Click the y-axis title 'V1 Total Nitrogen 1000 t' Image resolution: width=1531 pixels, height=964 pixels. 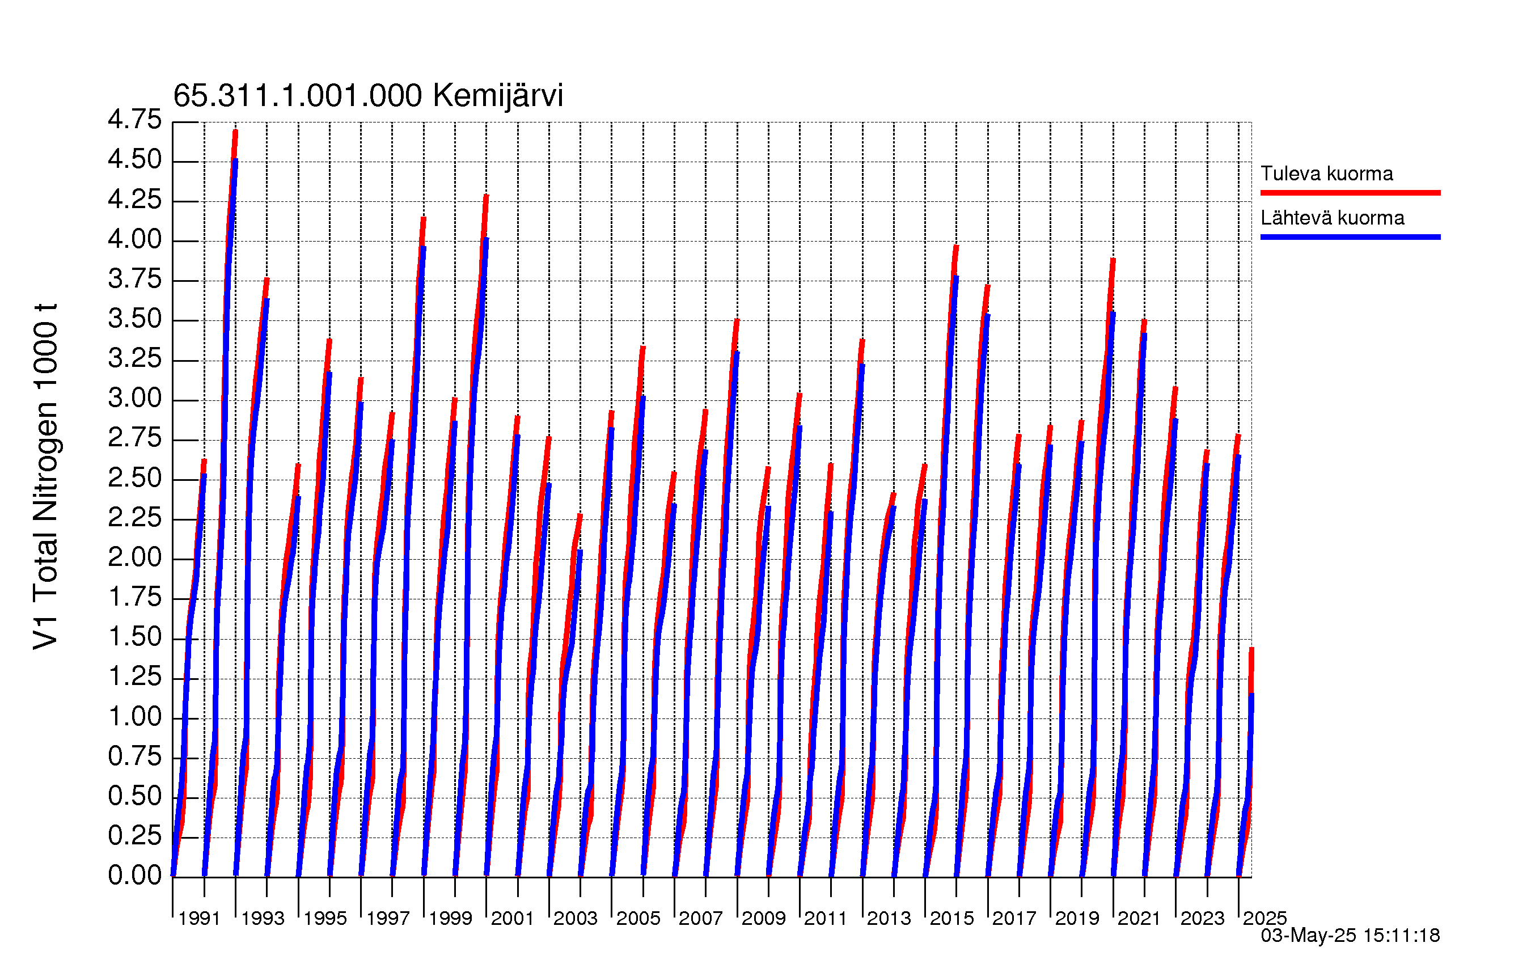[46, 476]
